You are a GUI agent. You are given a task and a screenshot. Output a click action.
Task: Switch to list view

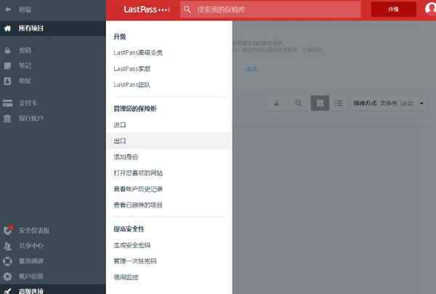(339, 103)
